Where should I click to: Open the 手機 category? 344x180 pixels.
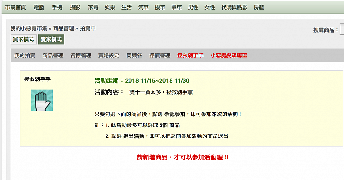point(57,7)
